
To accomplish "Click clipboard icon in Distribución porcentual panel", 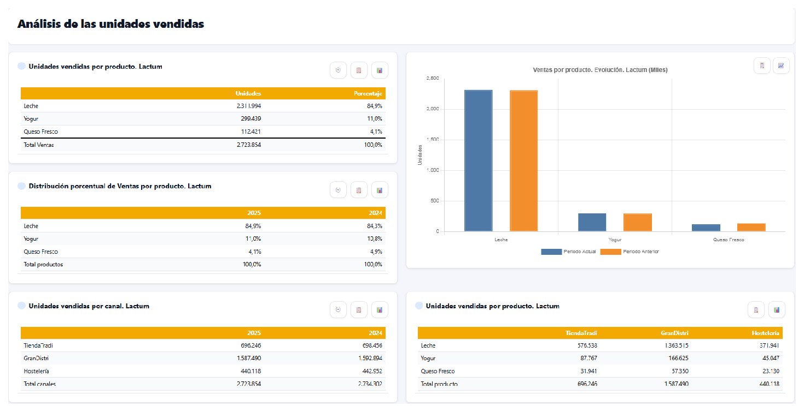I will [x=359, y=190].
